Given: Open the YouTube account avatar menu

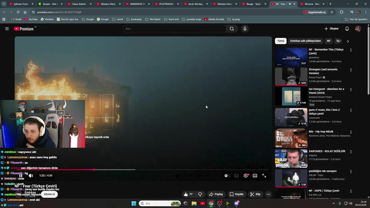Looking at the screenshot, I should 358,29.
